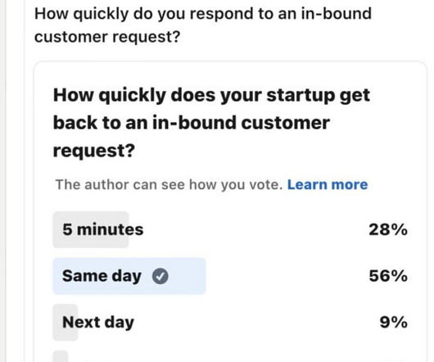This screenshot has height=362, width=434.
Task: Open the Learn more link
Action: coord(328,184)
